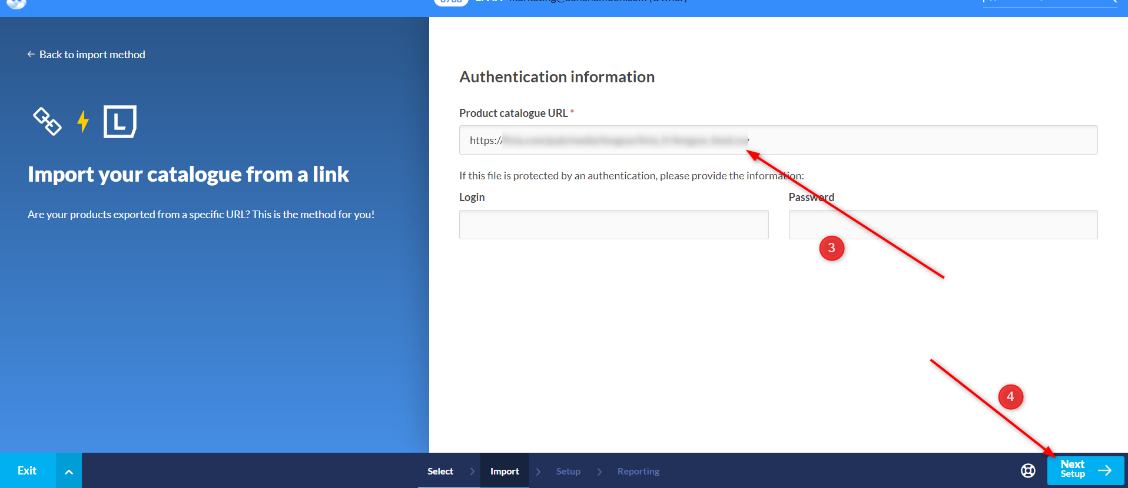Jump to the Reporting step
Screen dimensions: 1128x488
tap(638, 471)
